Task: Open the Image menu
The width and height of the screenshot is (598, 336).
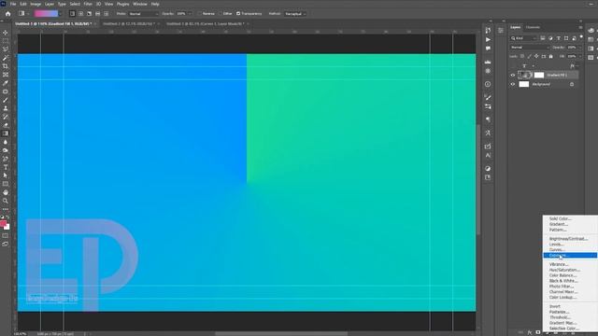Action: pos(36,4)
